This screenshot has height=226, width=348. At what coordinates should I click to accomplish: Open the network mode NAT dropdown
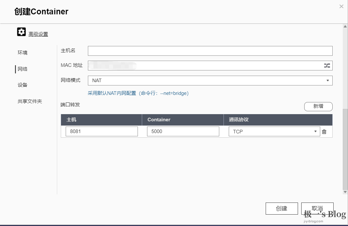pos(210,81)
